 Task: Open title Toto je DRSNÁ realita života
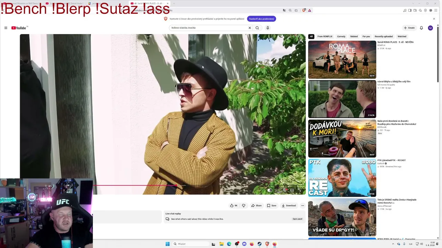[x=397, y=201]
